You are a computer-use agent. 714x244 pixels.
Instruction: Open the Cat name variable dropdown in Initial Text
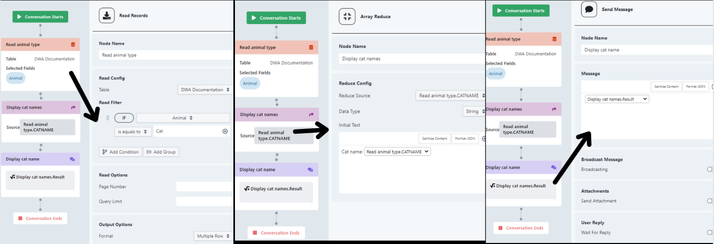tap(397, 152)
